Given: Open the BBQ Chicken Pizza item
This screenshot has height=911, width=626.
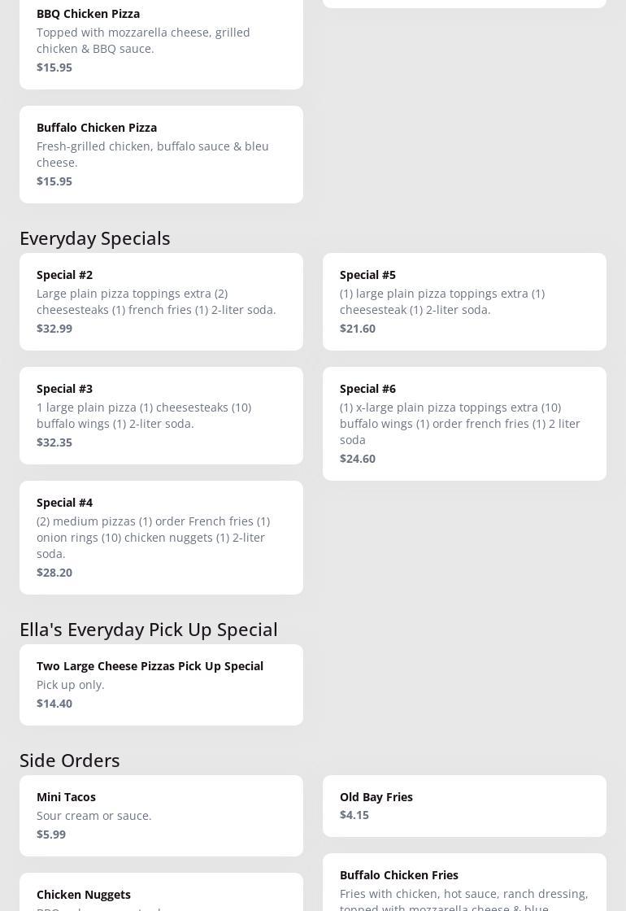Looking at the screenshot, I should point(161,39).
